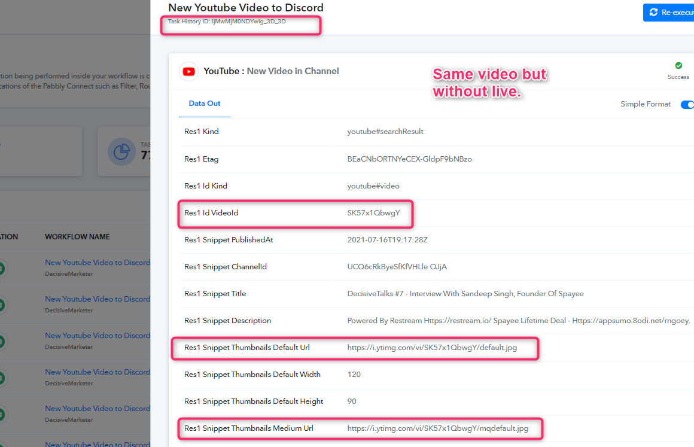Open the first 'New Youtube Video to Discord' workflow link in the background list
This screenshot has height=447, width=694.
98,263
